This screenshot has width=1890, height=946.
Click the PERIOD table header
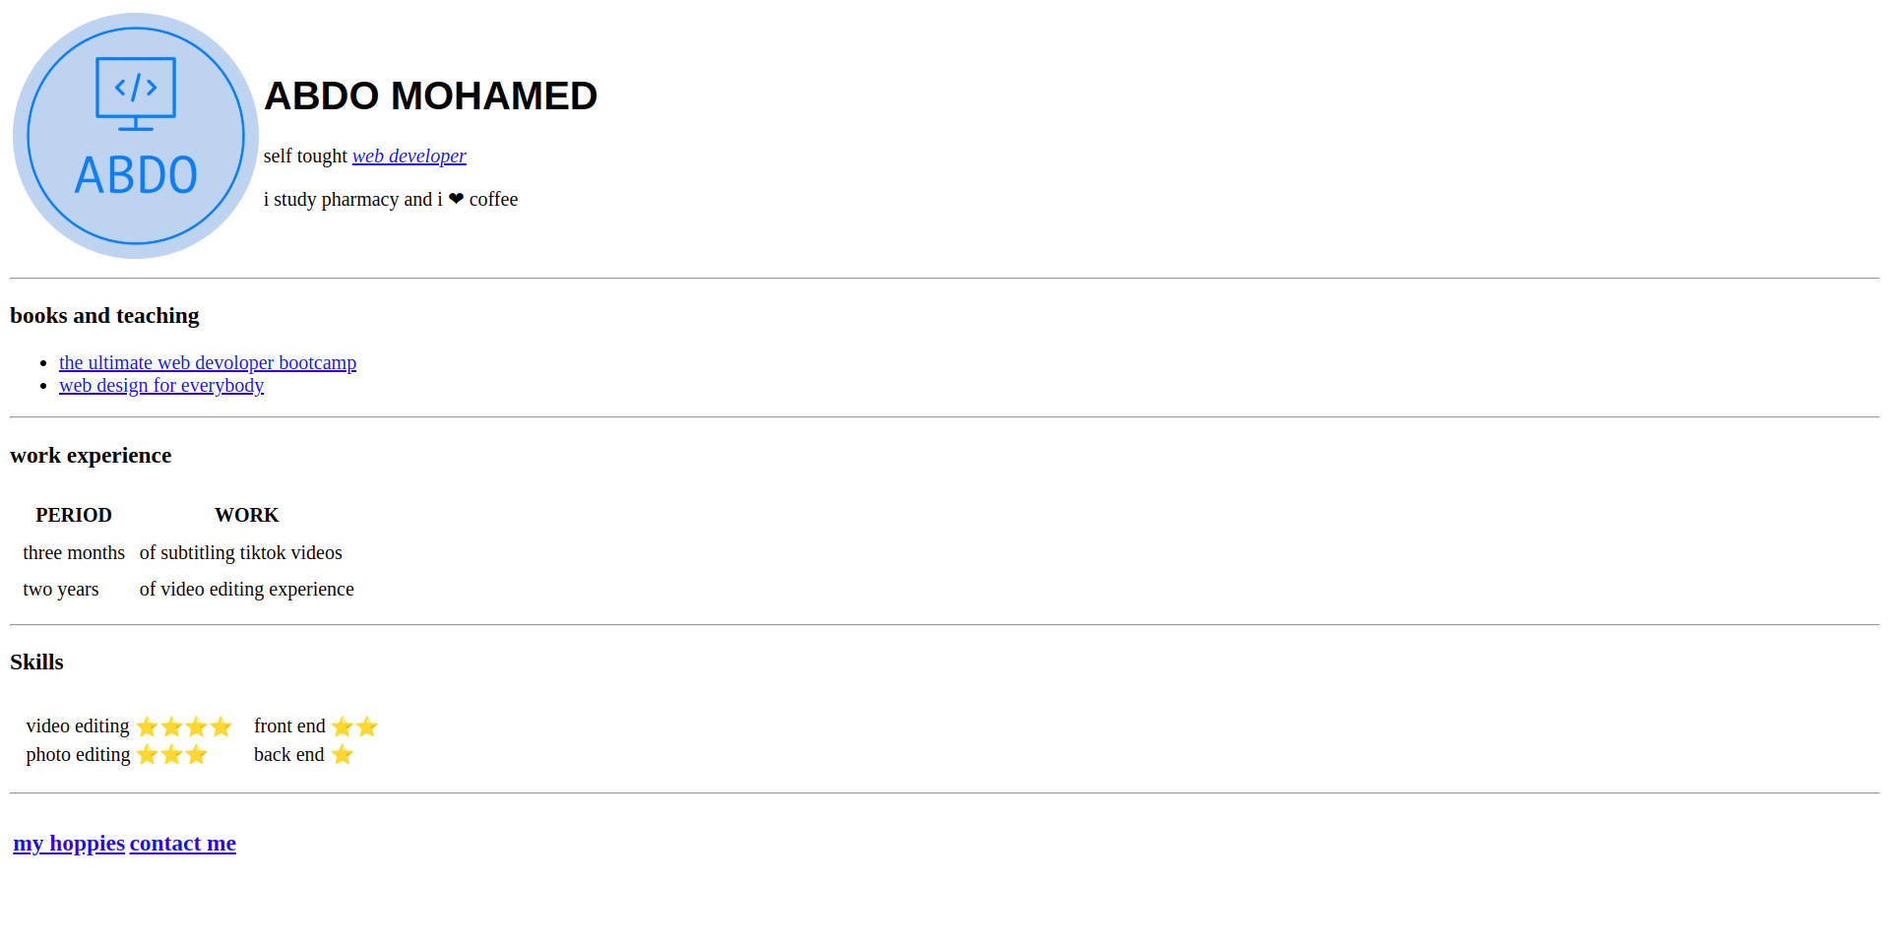[x=74, y=516]
